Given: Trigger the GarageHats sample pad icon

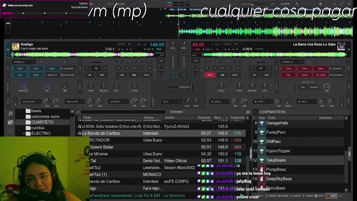Looking at the screenshot, I should pyautogui.click(x=262, y=123).
